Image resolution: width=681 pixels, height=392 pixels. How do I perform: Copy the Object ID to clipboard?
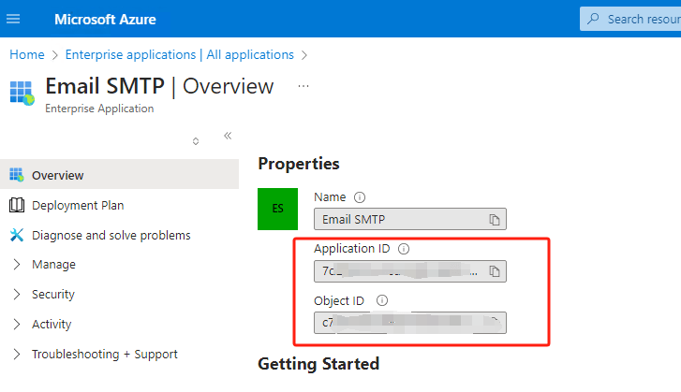[495, 323]
